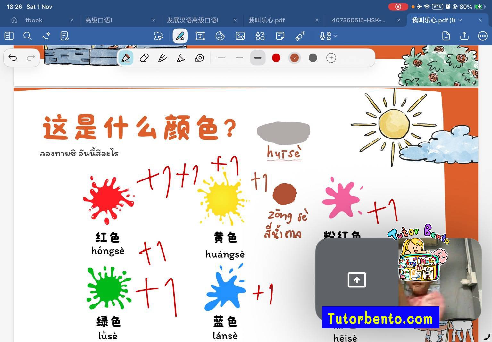Image resolution: width=492 pixels, height=342 pixels.
Task: Switch to the fountain pen tool
Action: (162, 58)
